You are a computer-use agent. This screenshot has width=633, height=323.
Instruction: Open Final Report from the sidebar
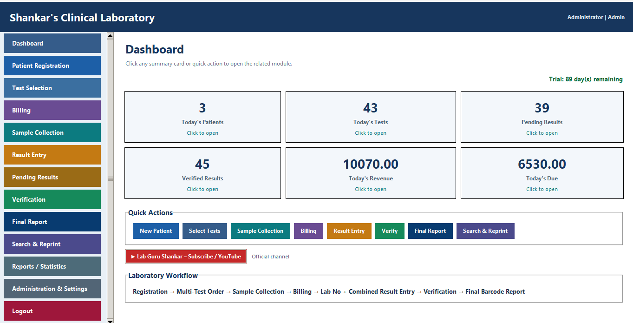tap(52, 222)
